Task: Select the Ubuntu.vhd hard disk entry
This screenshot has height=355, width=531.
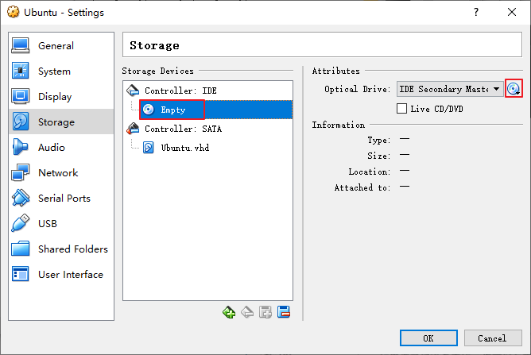Action: [180, 148]
